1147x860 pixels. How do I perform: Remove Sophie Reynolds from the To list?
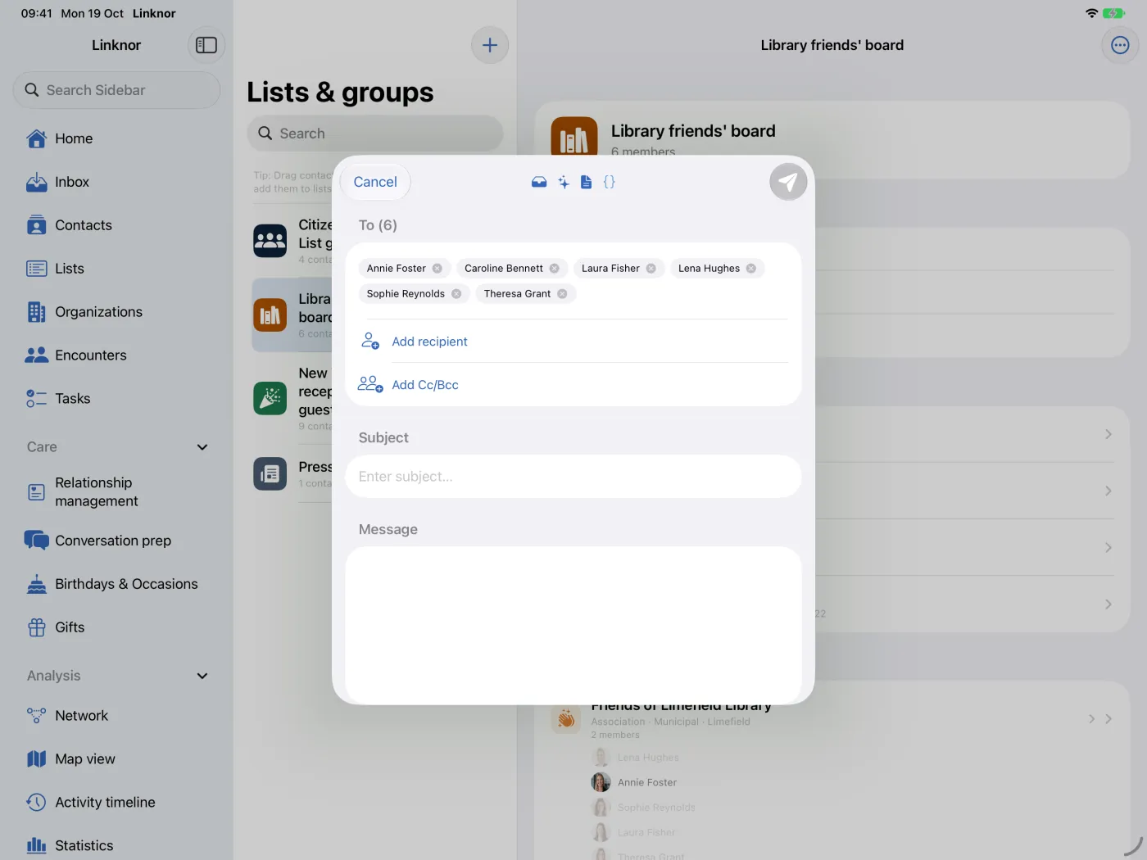tap(456, 294)
